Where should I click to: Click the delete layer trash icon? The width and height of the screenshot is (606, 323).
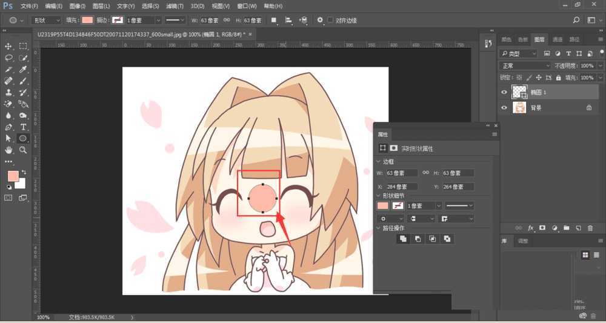(590, 228)
